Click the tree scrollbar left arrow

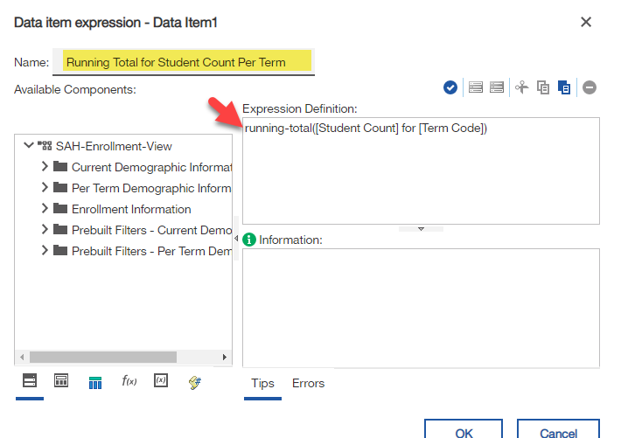pos(22,357)
